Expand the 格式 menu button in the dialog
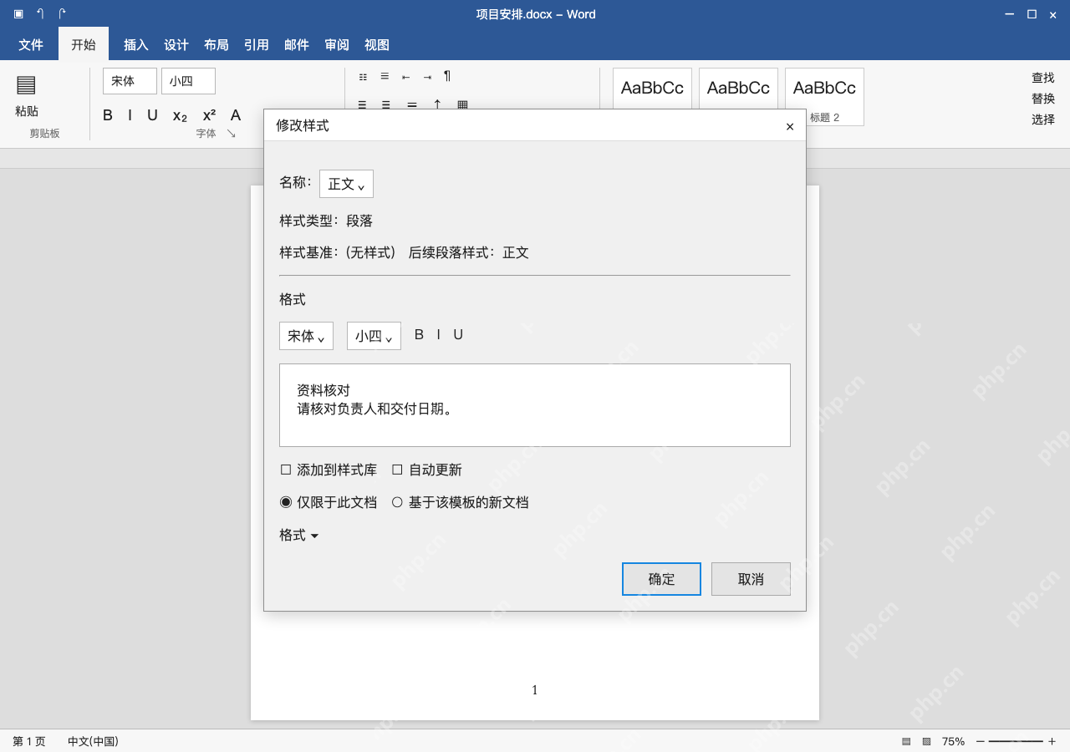 point(299,536)
